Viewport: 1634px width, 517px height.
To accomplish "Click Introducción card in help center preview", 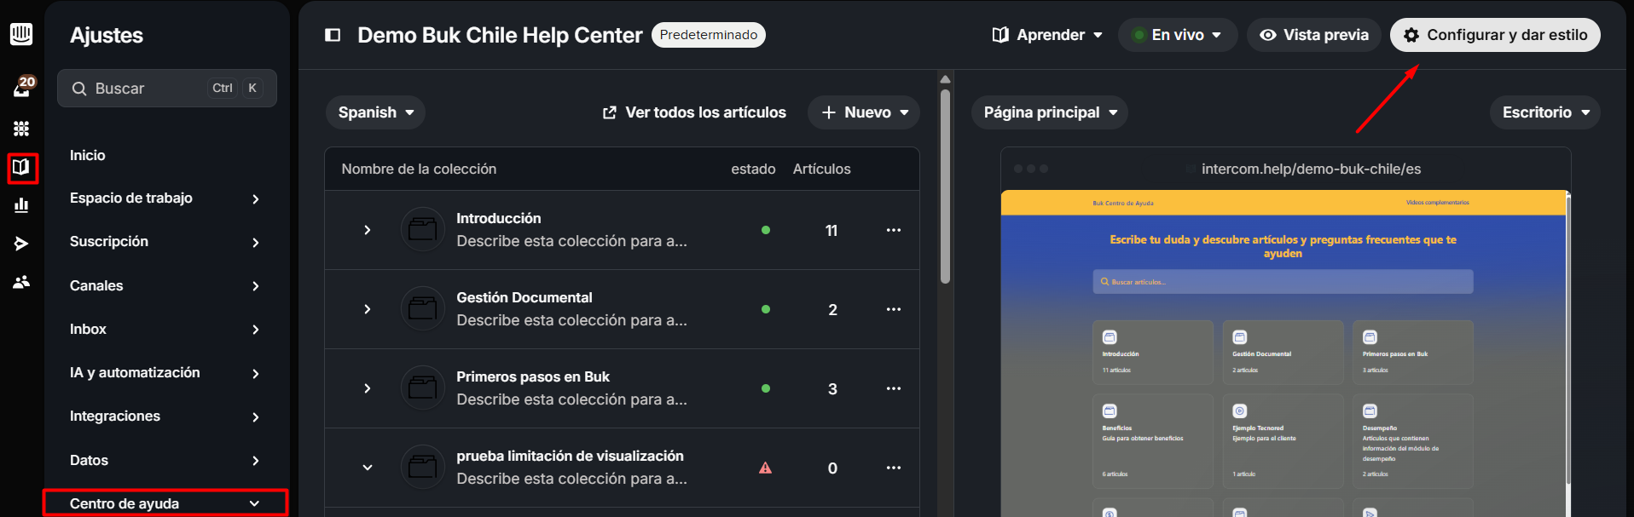I will 1153,353.
